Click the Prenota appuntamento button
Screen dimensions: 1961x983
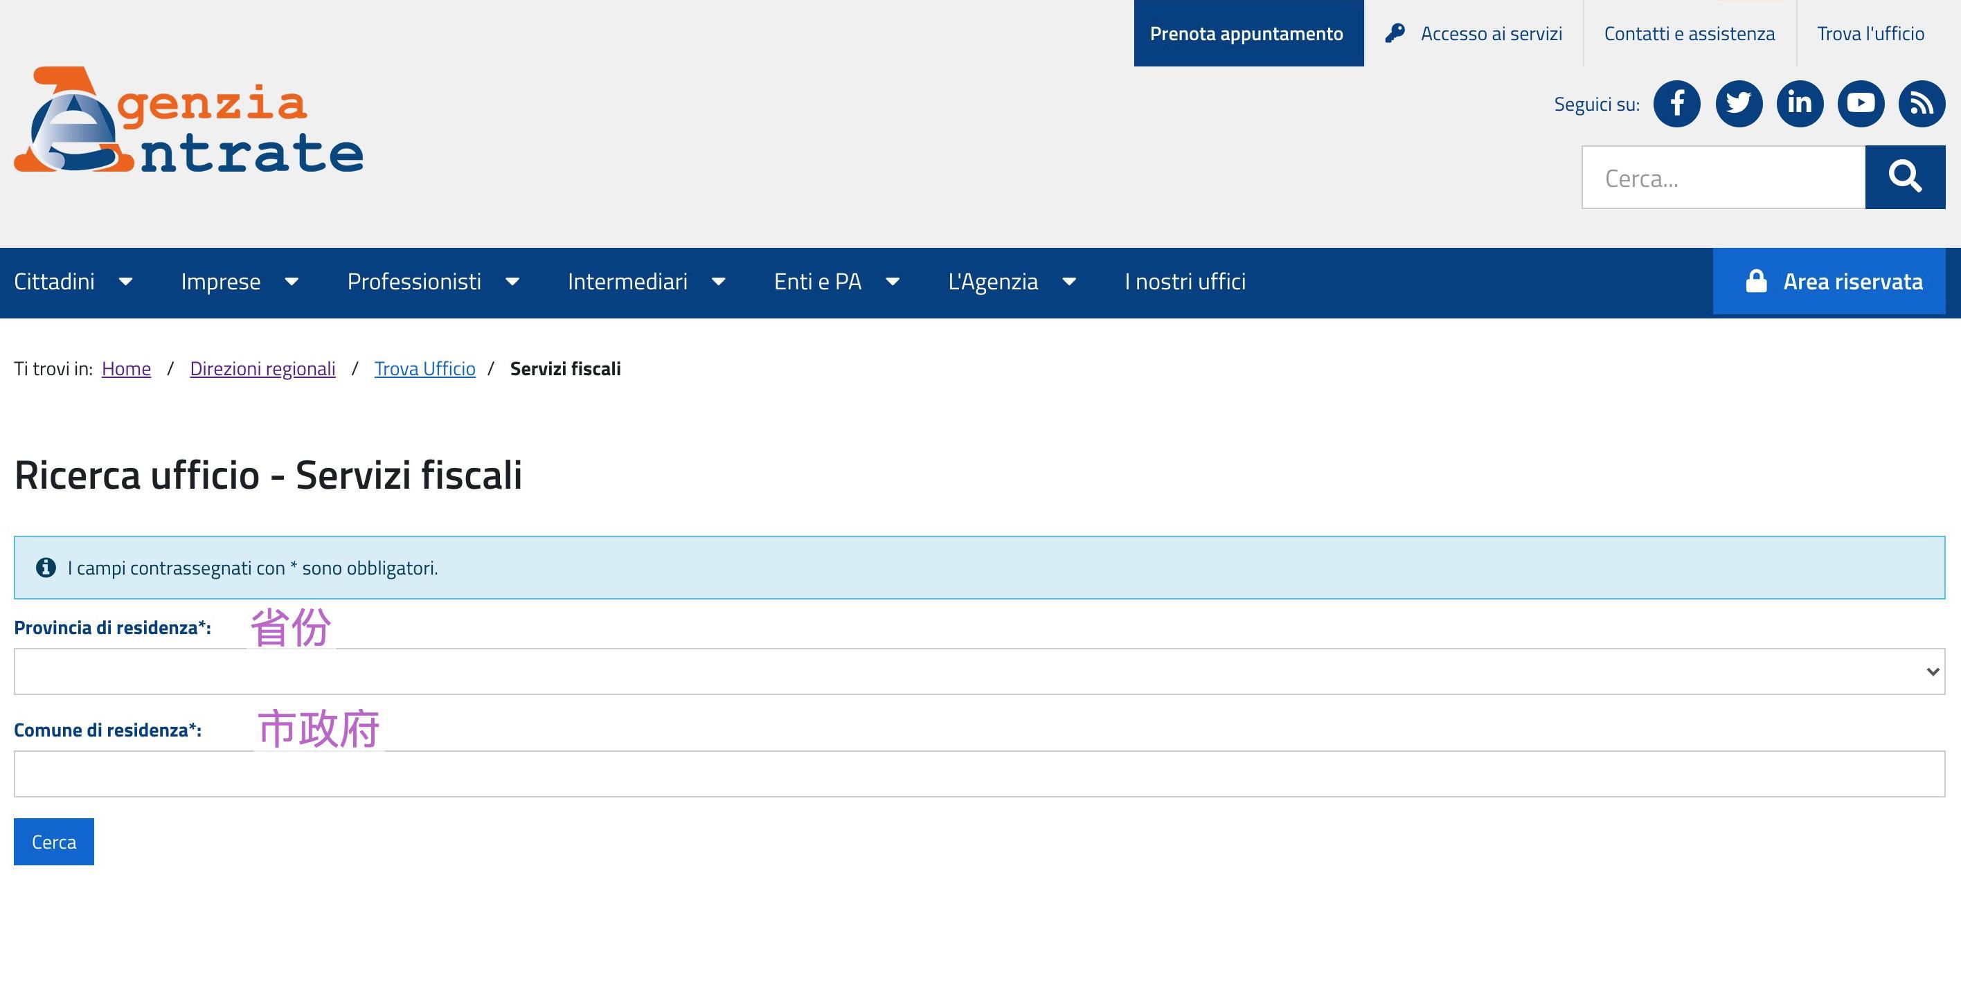tap(1248, 33)
